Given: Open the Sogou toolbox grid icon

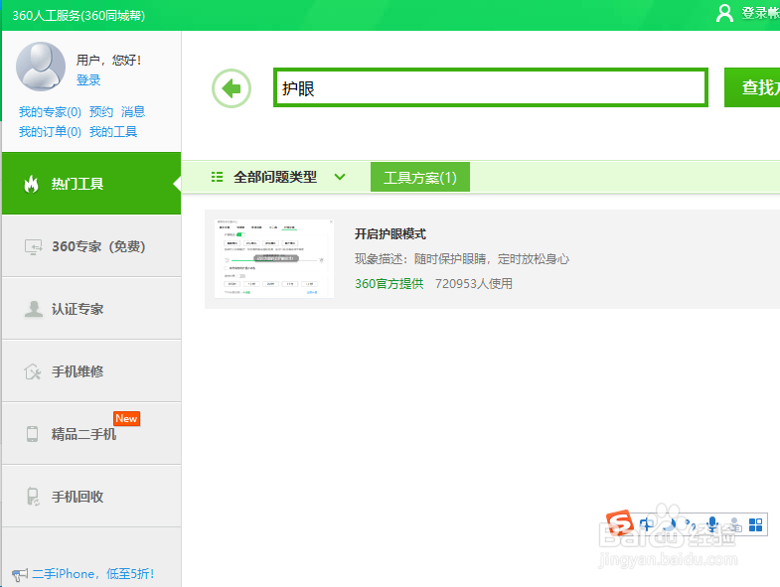Looking at the screenshot, I should [x=755, y=524].
